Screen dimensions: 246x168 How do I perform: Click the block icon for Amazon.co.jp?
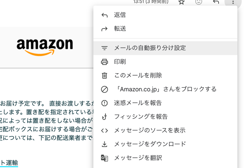tap(105, 89)
